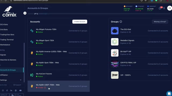Expand the Settings menu chevron
The image size is (172, 96).
21,80
